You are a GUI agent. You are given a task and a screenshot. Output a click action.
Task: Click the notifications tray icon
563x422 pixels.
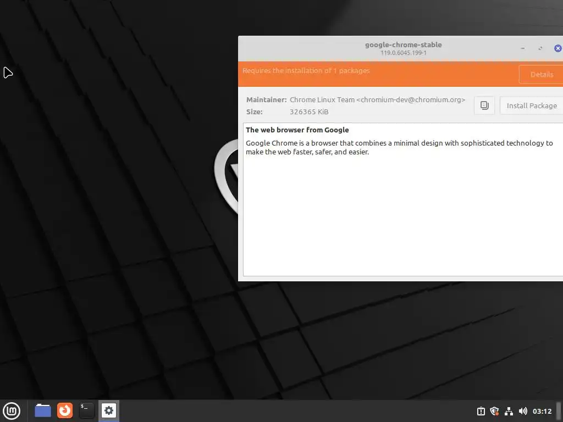(x=481, y=411)
